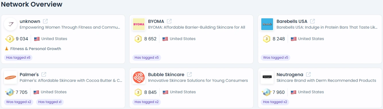Click the Neutrogena logo thumbnail

267,78
